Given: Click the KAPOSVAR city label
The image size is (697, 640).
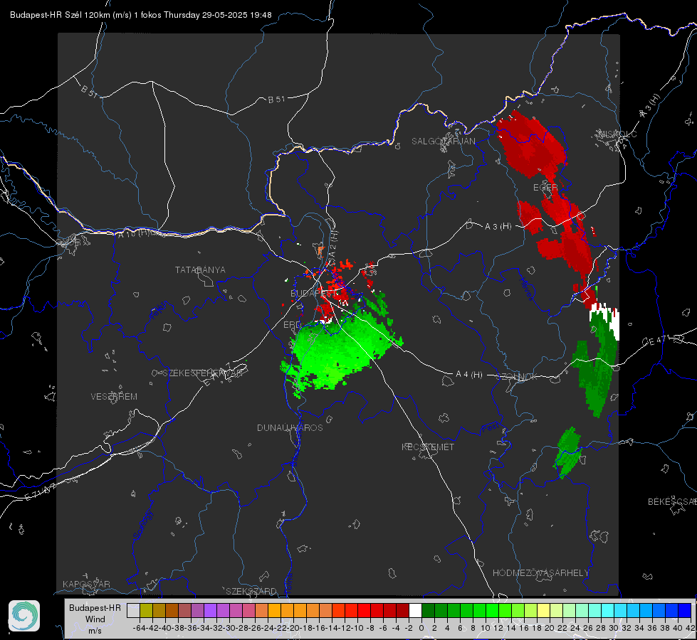Looking at the screenshot, I should [86, 584].
